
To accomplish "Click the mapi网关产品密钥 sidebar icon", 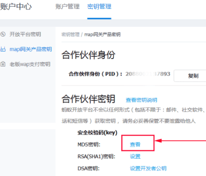I will [3, 49].
